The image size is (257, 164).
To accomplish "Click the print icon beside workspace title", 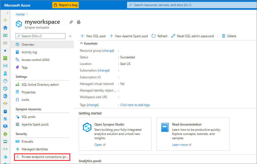I will click(x=79, y=22).
